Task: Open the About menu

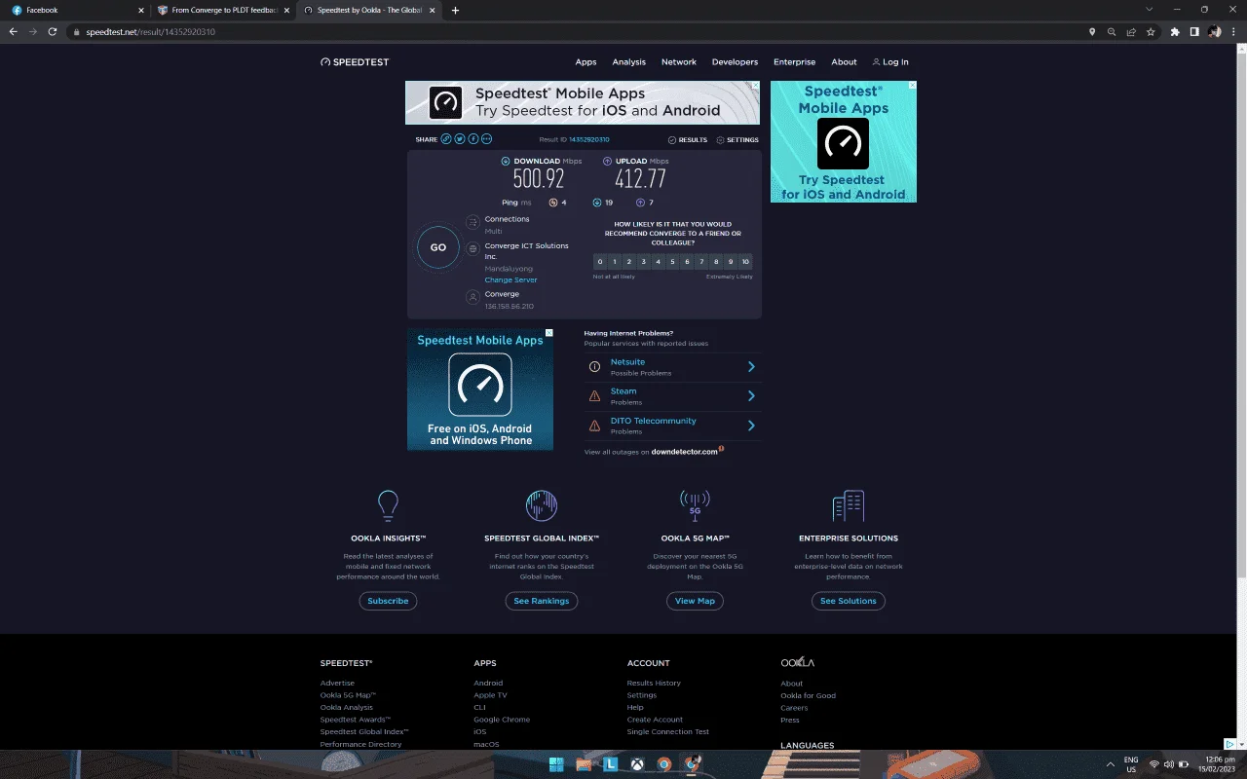Action: pos(844,62)
